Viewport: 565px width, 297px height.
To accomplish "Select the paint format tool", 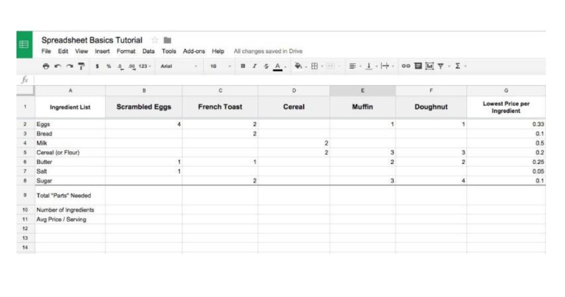I will (x=81, y=66).
